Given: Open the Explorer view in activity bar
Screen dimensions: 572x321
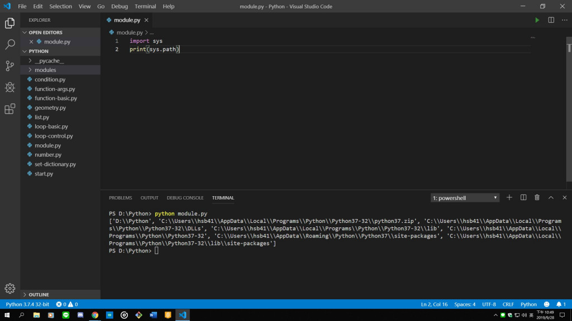Looking at the screenshot, I should tap(10, 23).
